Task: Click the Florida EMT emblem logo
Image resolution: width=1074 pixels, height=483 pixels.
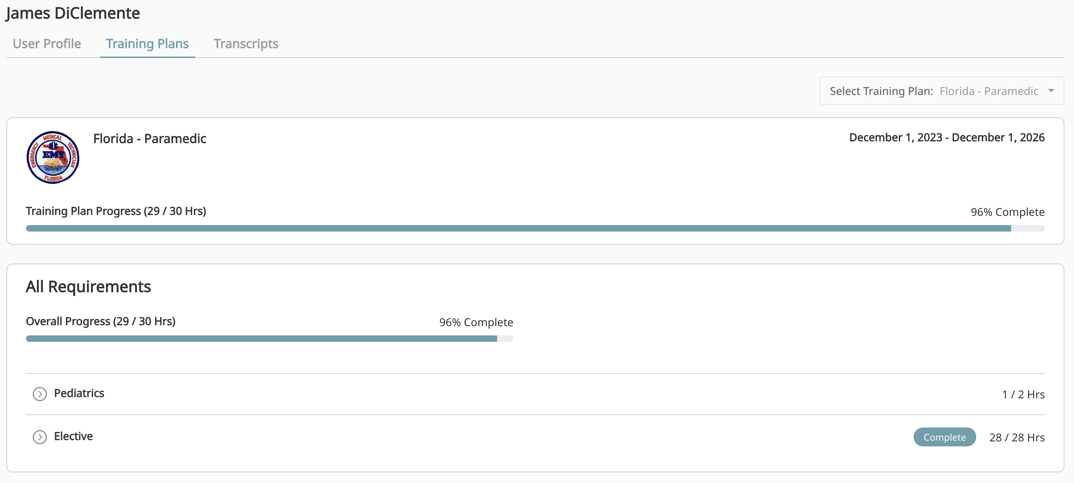Action: [53, 157]
